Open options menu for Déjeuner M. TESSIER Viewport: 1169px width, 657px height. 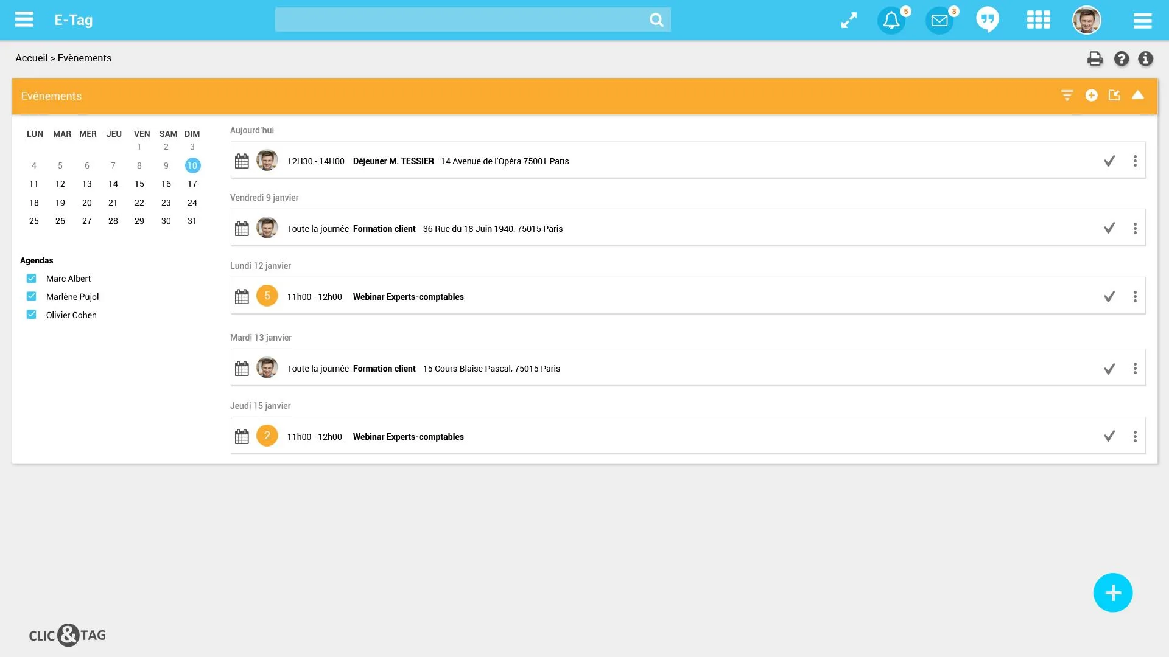pos(1135,161)
